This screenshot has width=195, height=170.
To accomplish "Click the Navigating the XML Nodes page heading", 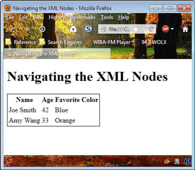I will click(88, 76).
